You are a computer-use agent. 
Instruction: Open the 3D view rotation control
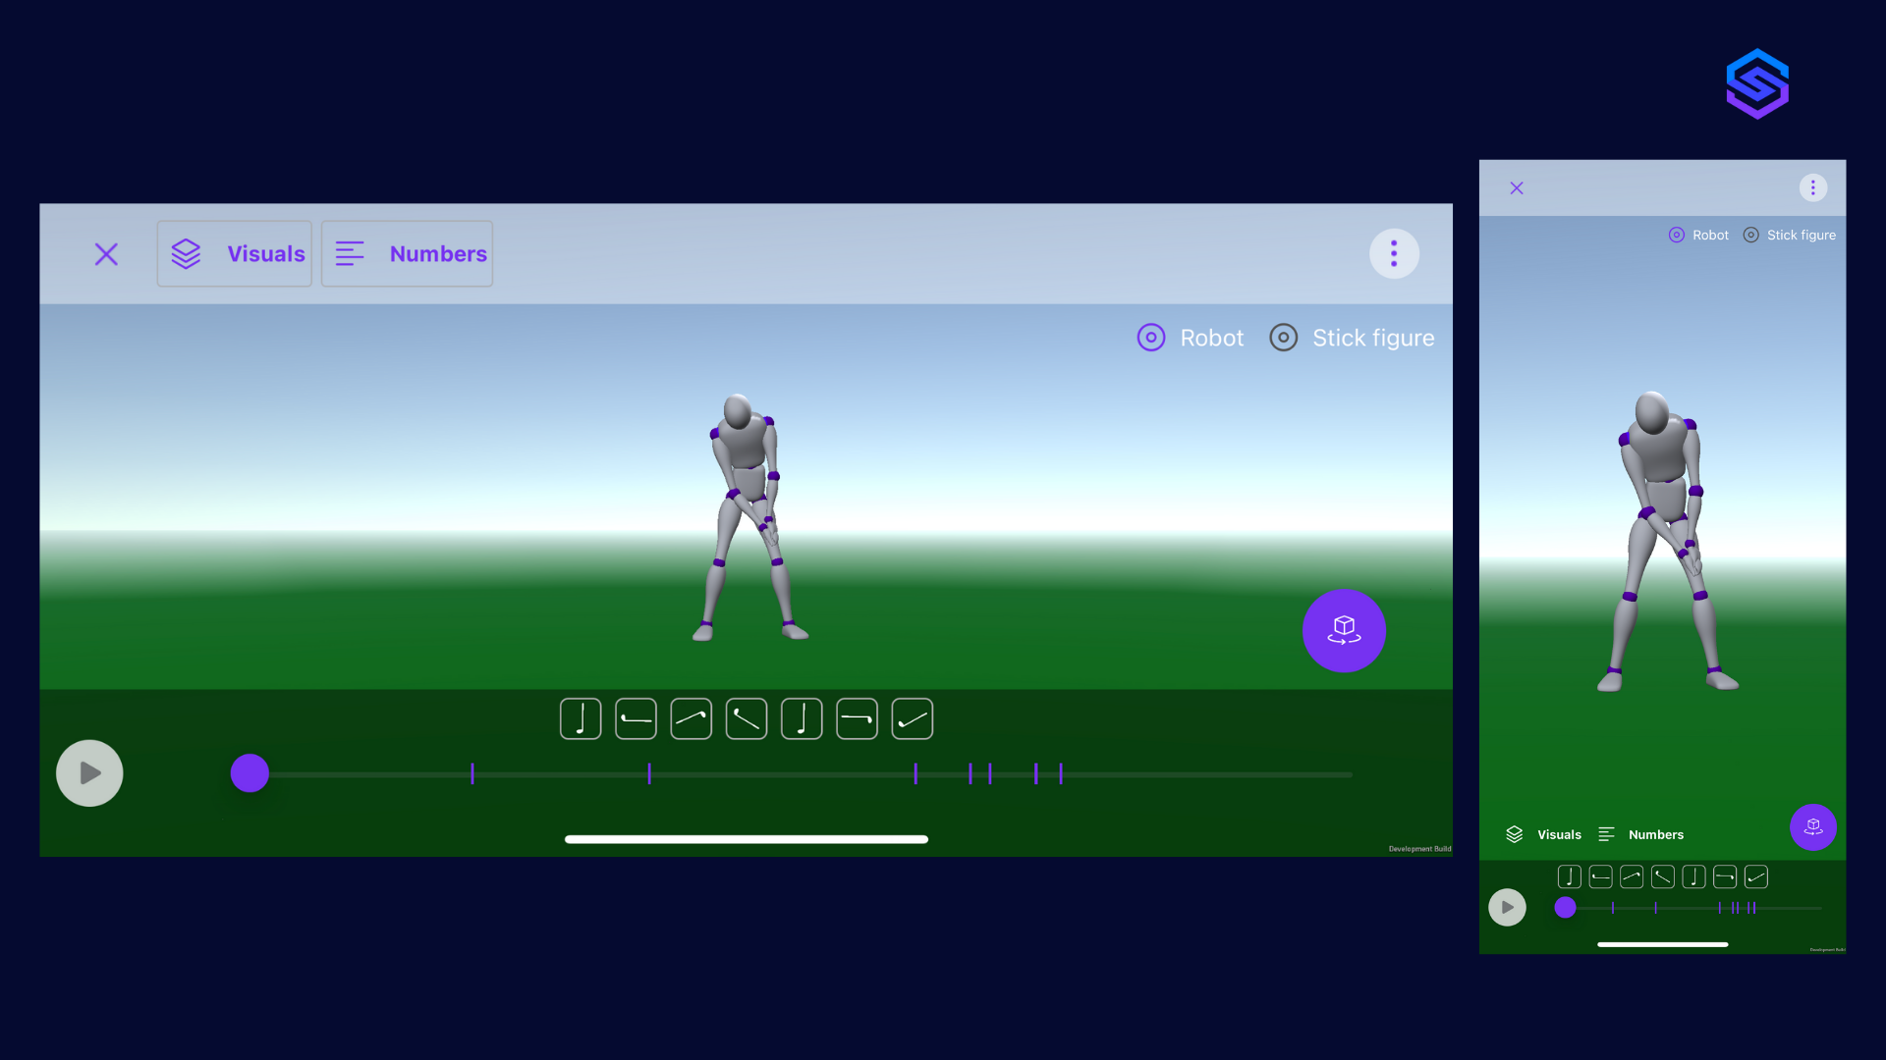pyautogui.click(x=1344, y=630)
